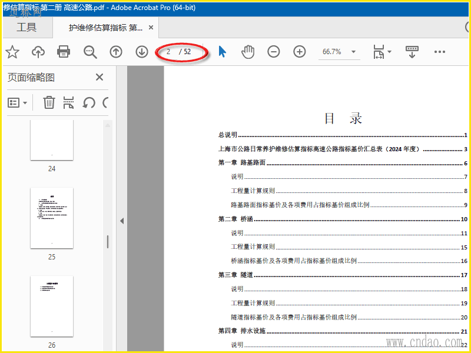This screenshot has height=353, width=471.
Task: Delete selected page with trash icon
Action: [49, 103]
